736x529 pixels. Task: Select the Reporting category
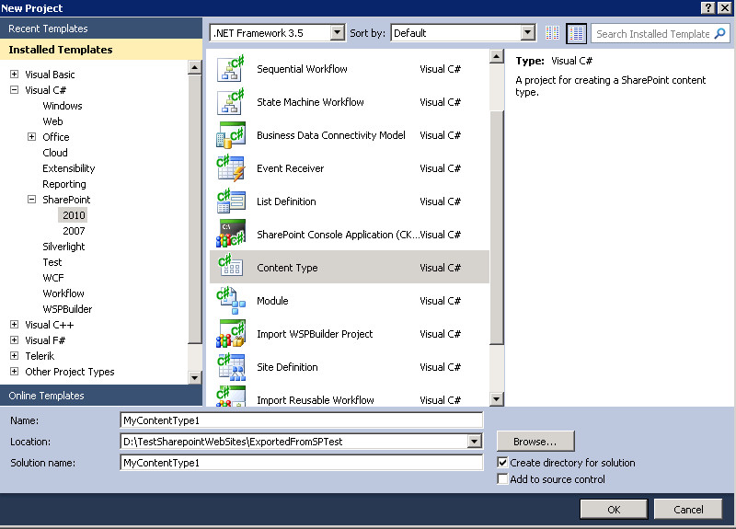point(64,184)
